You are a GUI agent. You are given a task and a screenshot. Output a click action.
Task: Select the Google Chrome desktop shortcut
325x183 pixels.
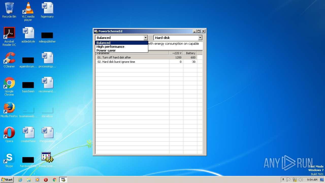coord(9,86)
